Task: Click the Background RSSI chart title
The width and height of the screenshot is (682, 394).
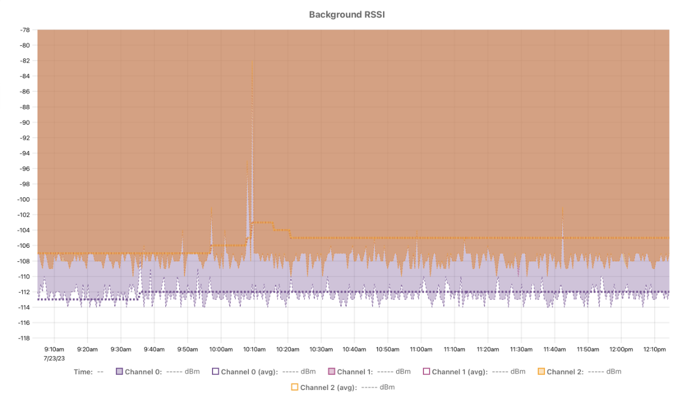Action: pos(347,14)
